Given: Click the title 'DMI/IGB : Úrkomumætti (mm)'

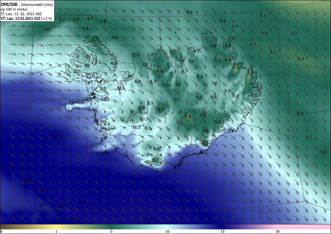Looking at the screenshot, I should [x=27, y=4].
